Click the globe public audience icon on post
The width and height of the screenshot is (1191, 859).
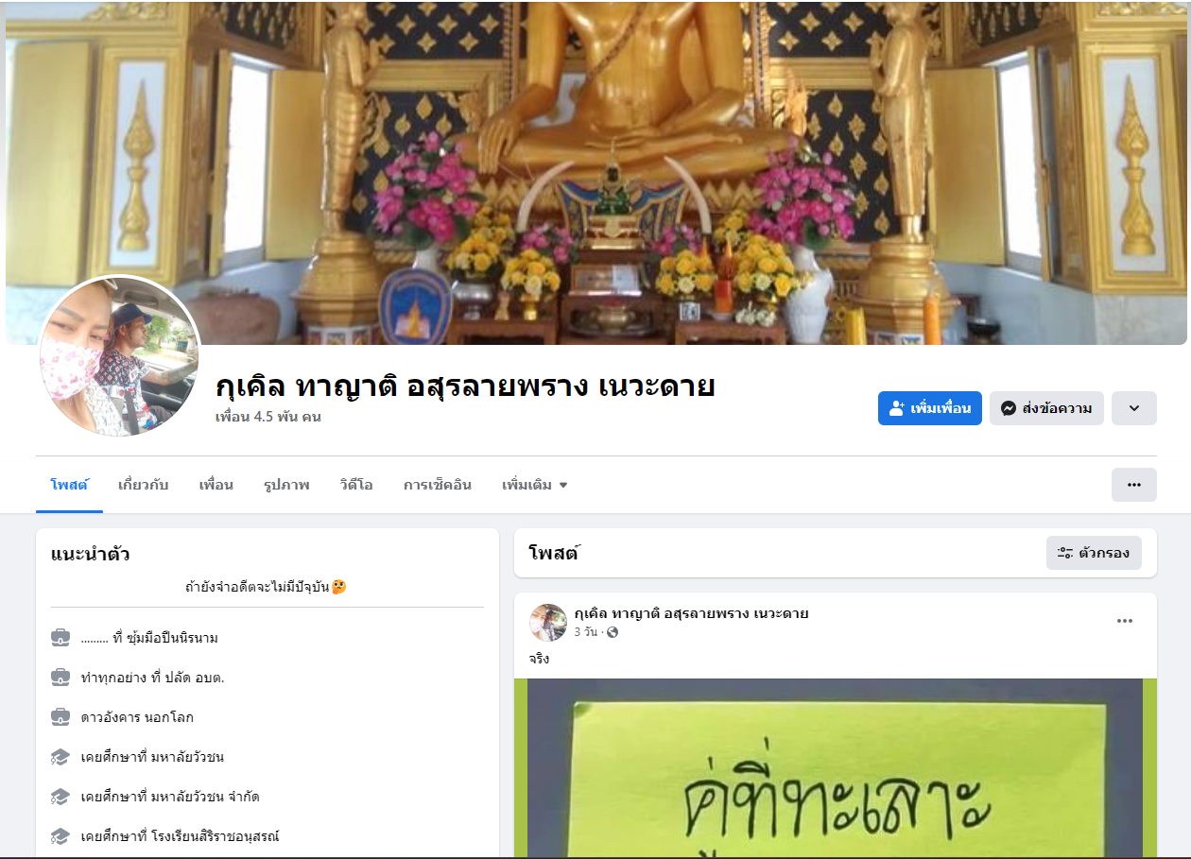pos(613,632)
